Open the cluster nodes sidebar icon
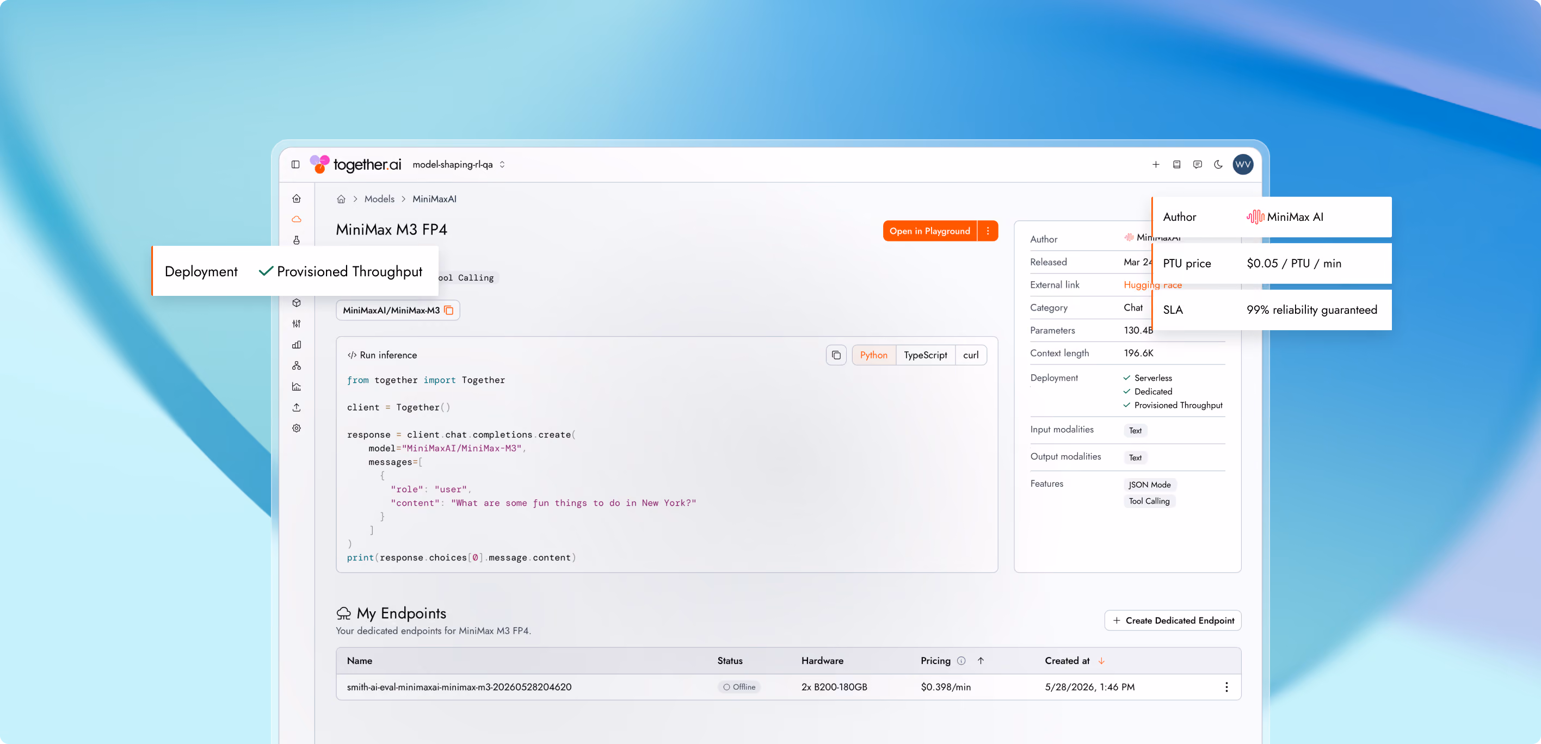 [297, 365]
